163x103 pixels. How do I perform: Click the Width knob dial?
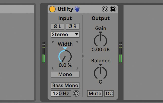coord(65,56)
